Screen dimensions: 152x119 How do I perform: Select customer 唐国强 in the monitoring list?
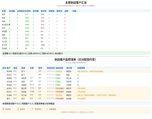[x=9, y=78]
